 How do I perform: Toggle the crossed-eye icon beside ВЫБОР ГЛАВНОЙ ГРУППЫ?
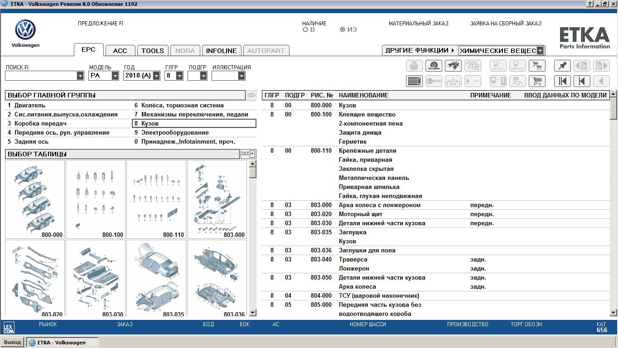(x=251, y=95)
